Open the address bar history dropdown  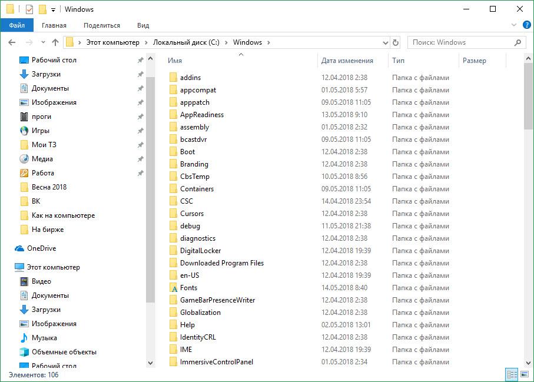[385, 42]
